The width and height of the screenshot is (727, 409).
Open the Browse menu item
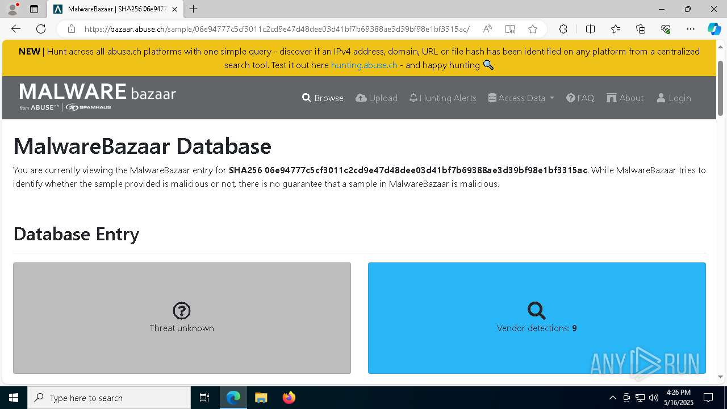pos(323,98)
